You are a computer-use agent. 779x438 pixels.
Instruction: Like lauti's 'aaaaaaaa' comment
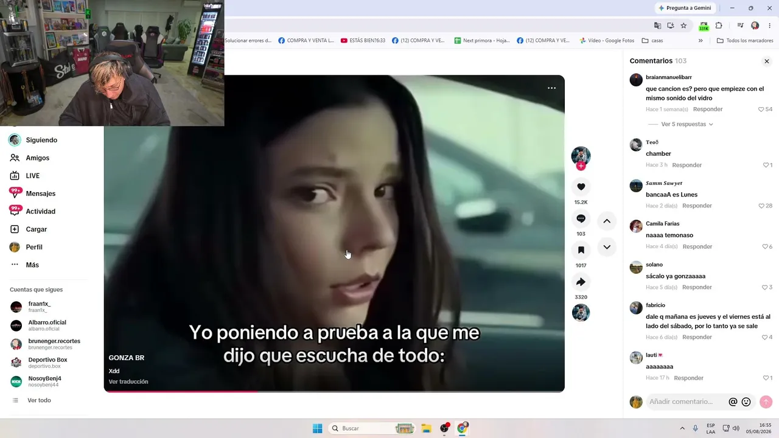pyautogui.click(x=766, y=378)
